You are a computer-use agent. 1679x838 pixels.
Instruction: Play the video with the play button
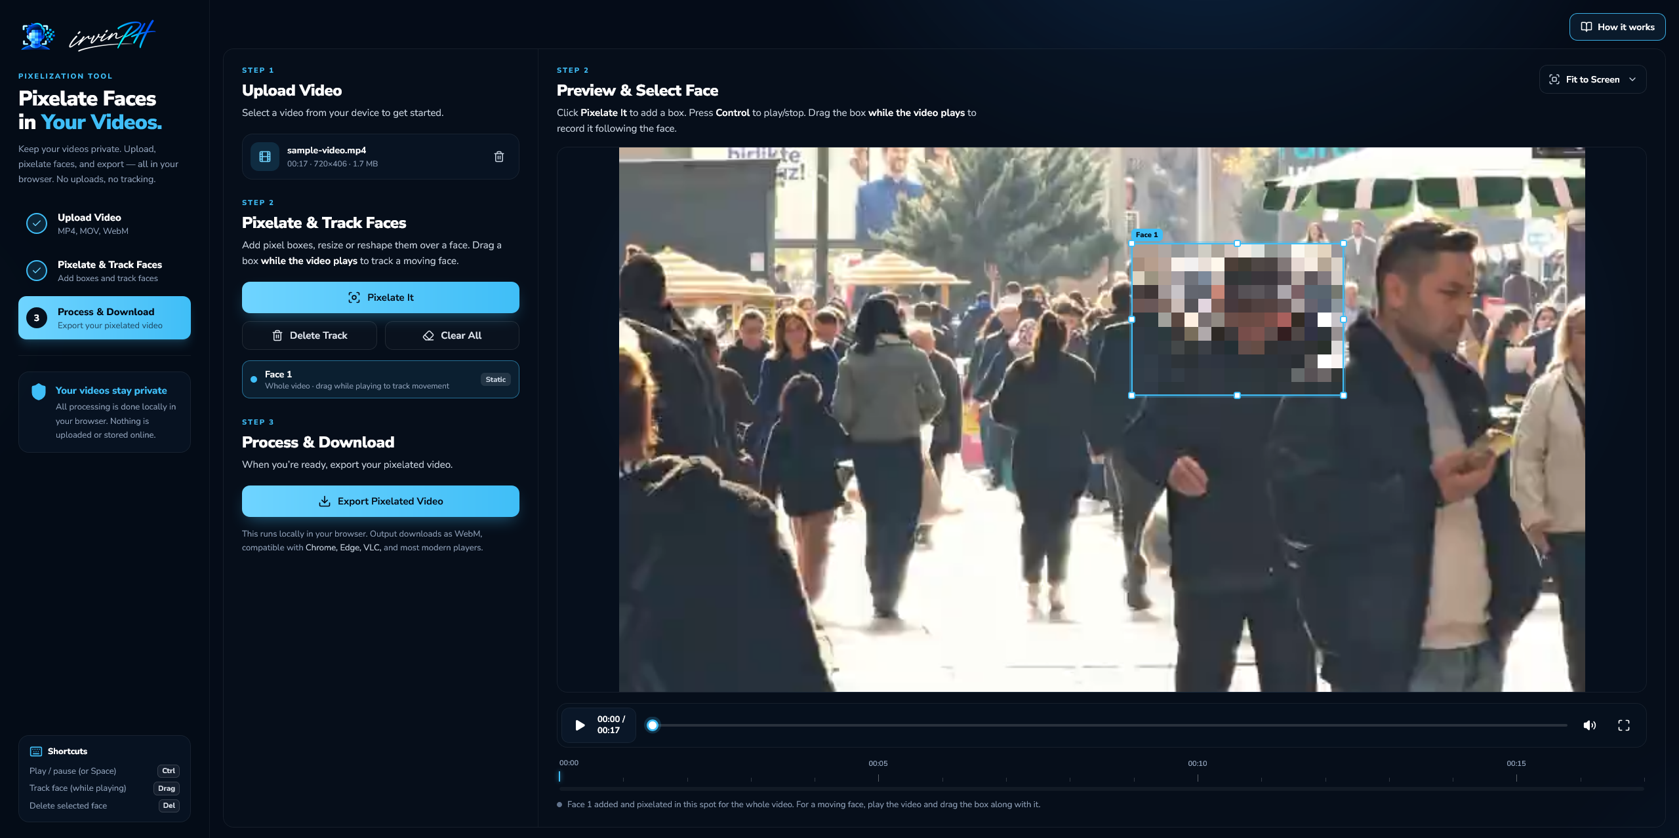pyautogui.click(x=580, y=725)
